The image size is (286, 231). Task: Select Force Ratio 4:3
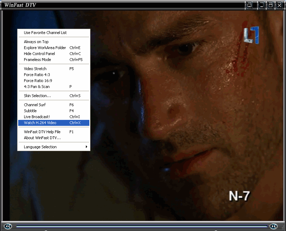pyautogui.click(x=54, y=75)
